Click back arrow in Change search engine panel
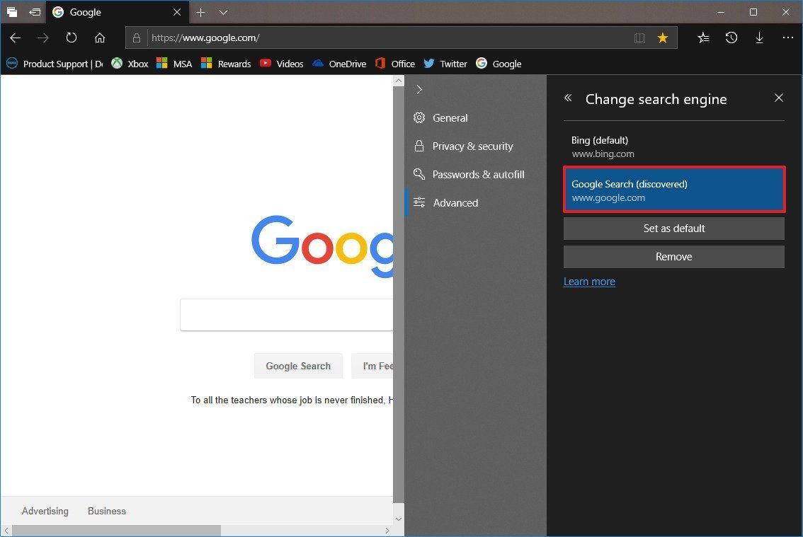Image resolution: width=803 pixels, height=537 pixels. (567, 98)
